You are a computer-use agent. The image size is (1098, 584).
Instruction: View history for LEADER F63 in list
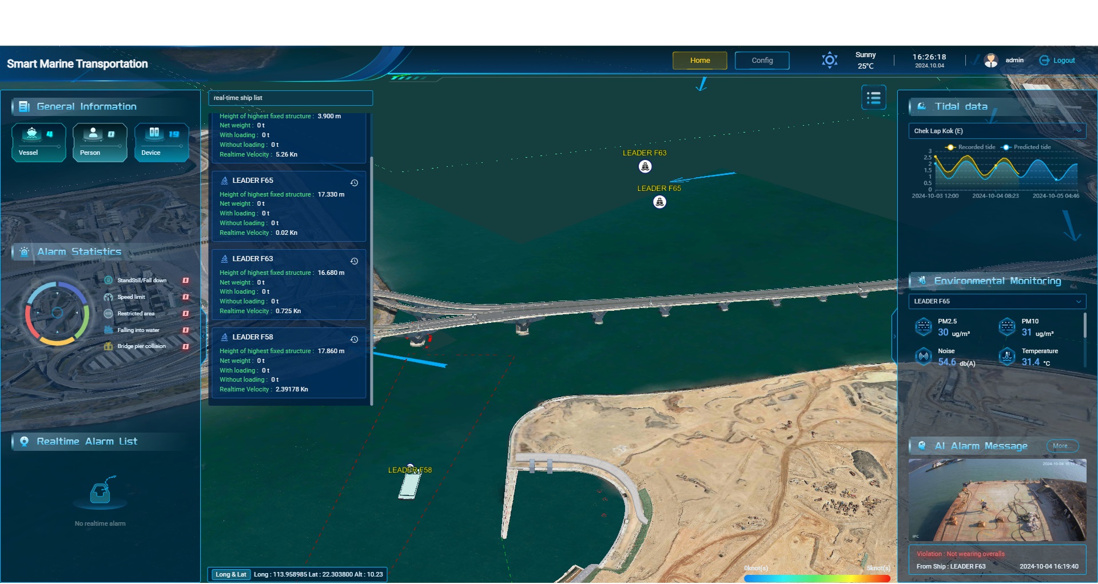click(354, 261)
